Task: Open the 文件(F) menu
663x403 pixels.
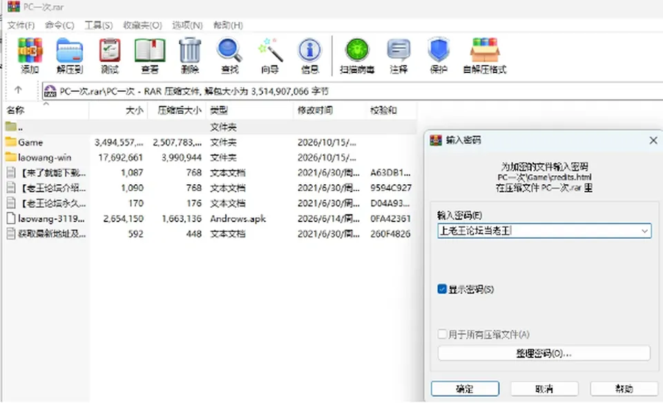Action: (21, 26)
